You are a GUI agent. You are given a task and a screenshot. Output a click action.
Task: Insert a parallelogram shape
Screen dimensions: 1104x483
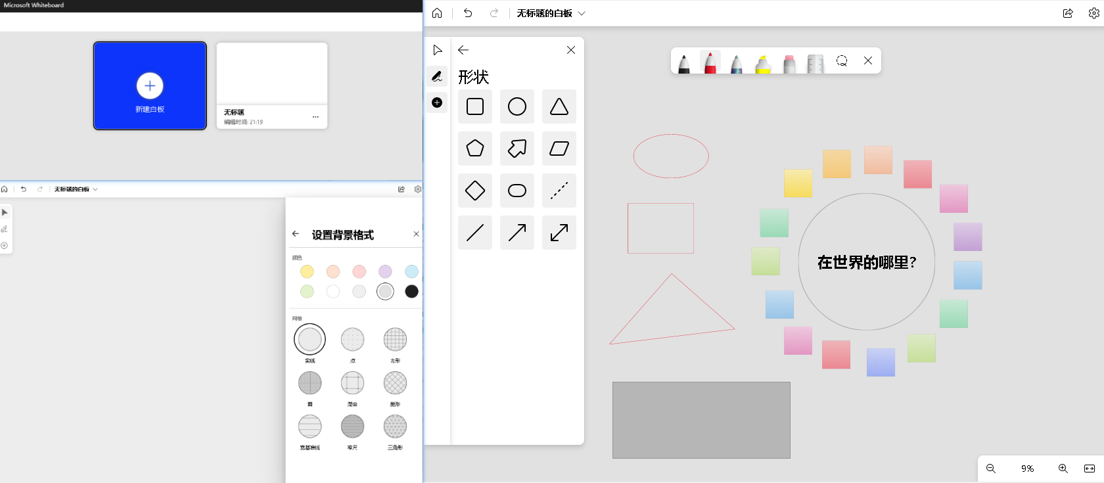pos(559,149)
